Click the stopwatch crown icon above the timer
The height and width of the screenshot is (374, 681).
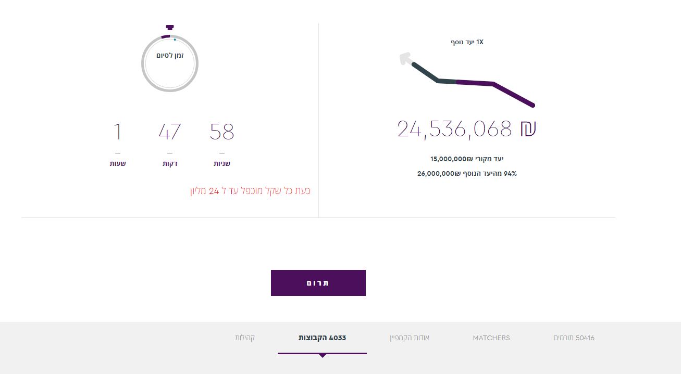pyautogui.click(x=169, y=27)
